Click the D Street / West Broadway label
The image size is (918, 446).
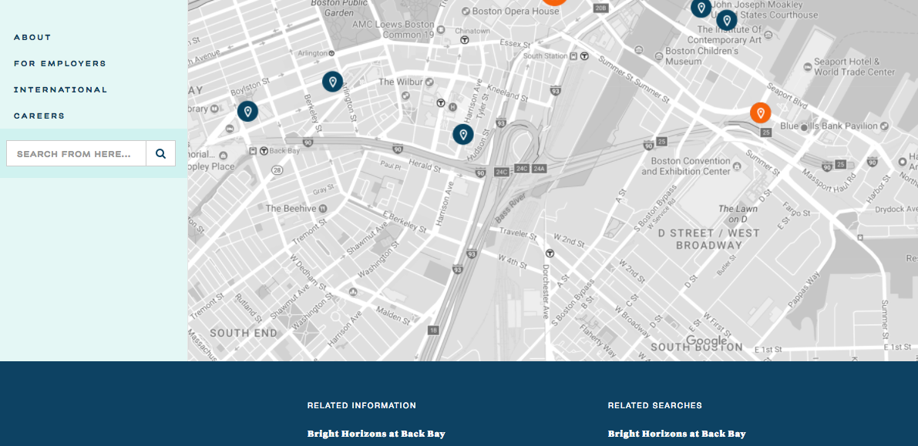(x=709, y=239)
